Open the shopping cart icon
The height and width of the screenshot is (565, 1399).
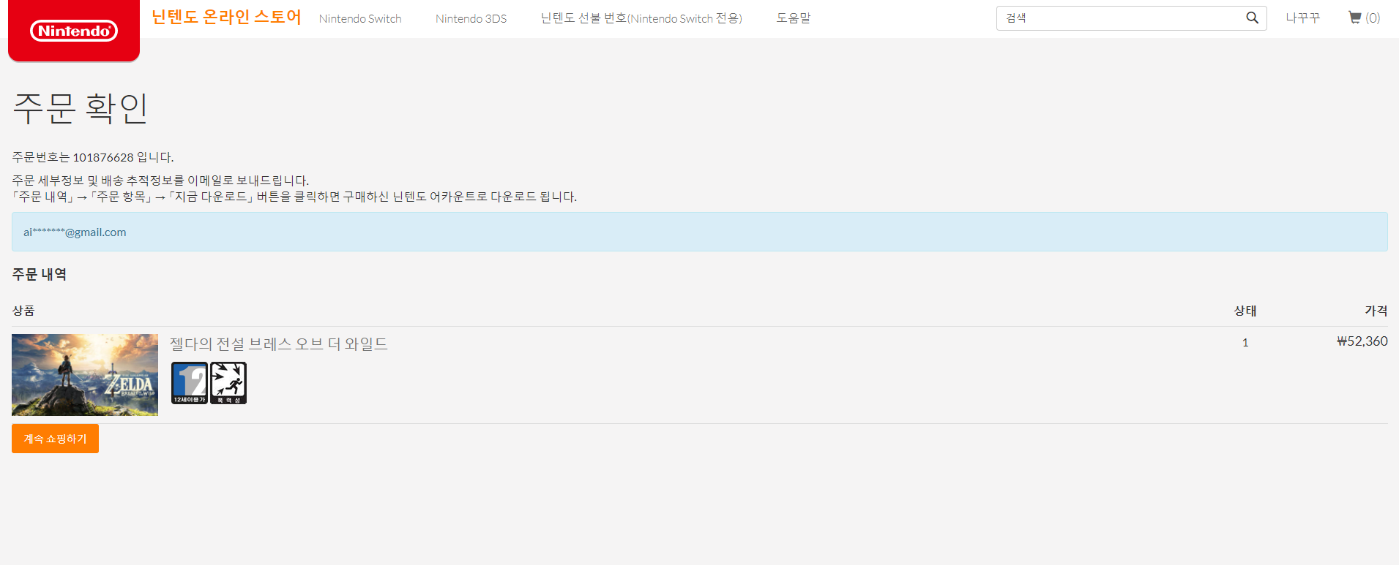1355,18
